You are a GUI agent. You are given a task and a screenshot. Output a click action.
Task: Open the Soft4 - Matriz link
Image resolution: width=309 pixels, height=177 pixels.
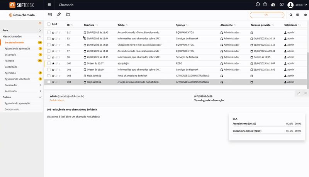pyautogui.click(x=57, y=100)
